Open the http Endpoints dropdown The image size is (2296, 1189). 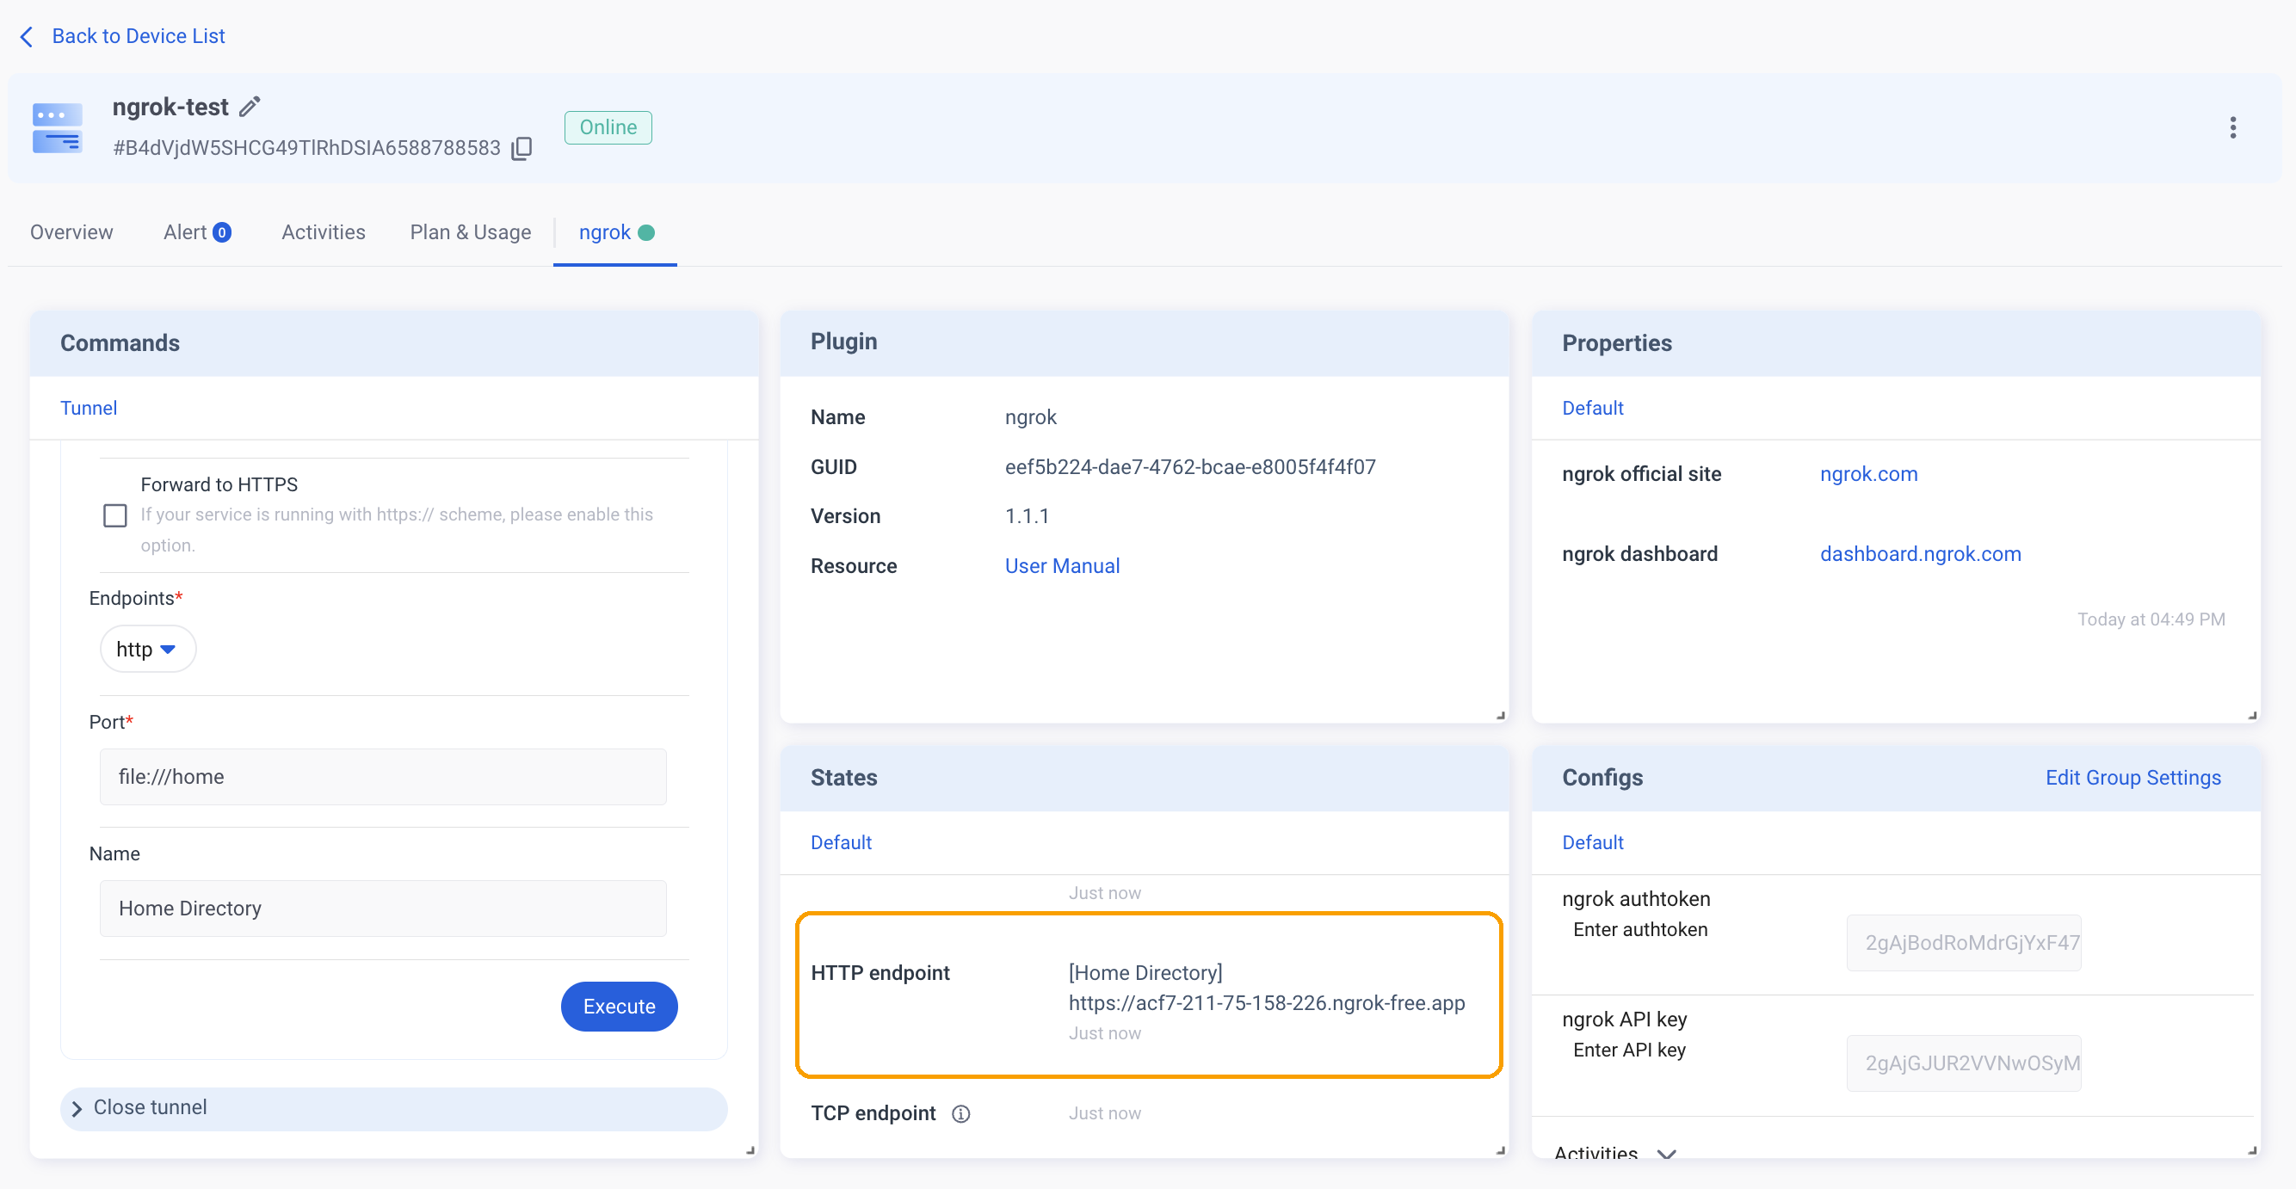148,649
